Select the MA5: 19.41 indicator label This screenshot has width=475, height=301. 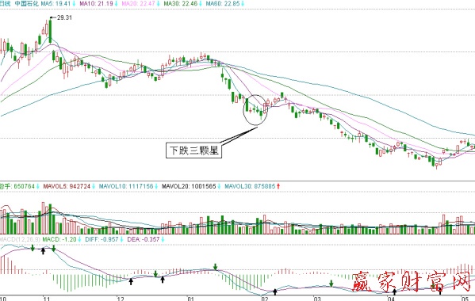56,4
